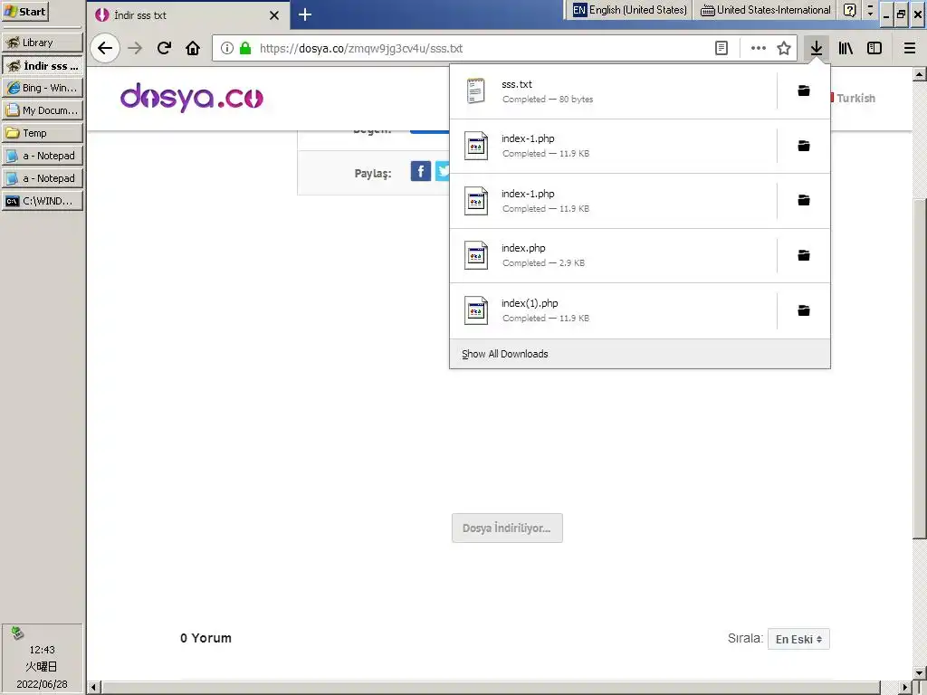
Task: Switch to Bing - Windows Internet Explorer
Action: click(x=43, y=88)
